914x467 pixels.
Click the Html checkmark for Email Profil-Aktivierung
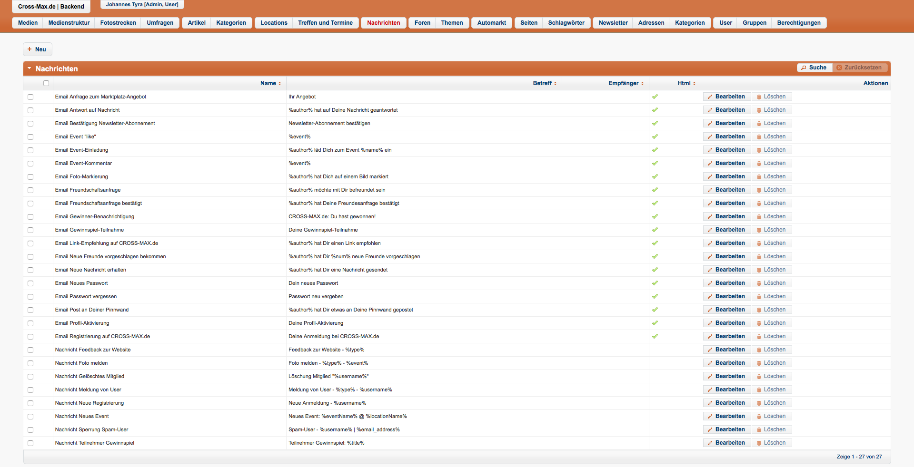[x=655, y=323]
